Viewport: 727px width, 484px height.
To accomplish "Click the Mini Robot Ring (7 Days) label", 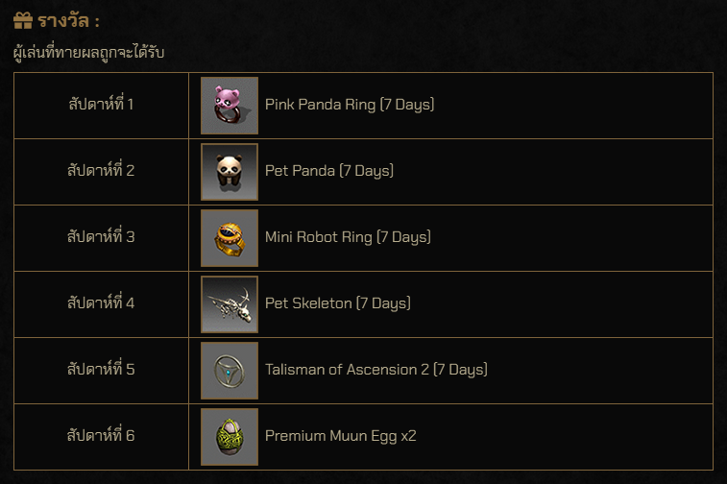I will click(348, 237).
